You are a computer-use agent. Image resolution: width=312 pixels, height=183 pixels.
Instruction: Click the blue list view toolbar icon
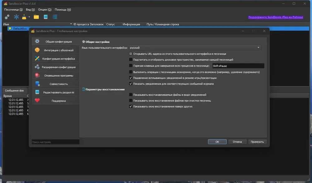coord(55,17)
